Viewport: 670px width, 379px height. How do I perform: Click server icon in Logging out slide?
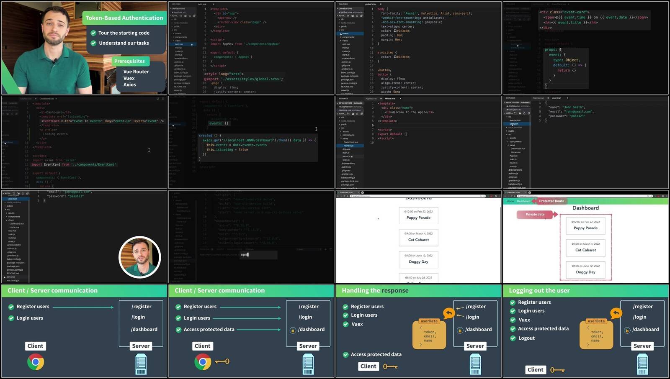[642, 364]
